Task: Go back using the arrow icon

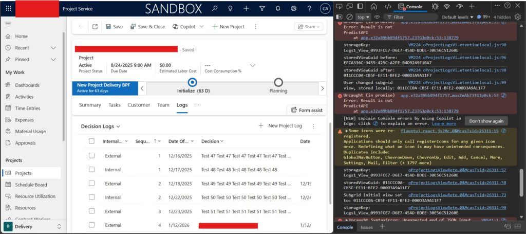Action: (81, 27)
